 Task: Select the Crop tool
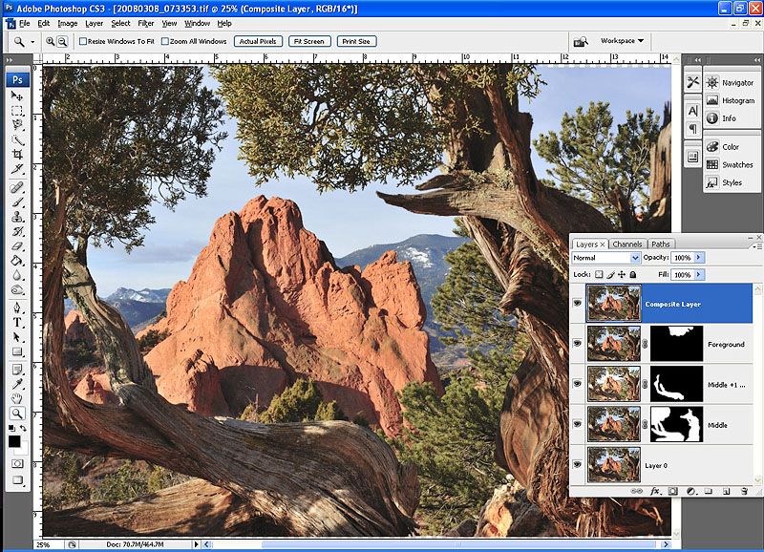tap(17, 154)
